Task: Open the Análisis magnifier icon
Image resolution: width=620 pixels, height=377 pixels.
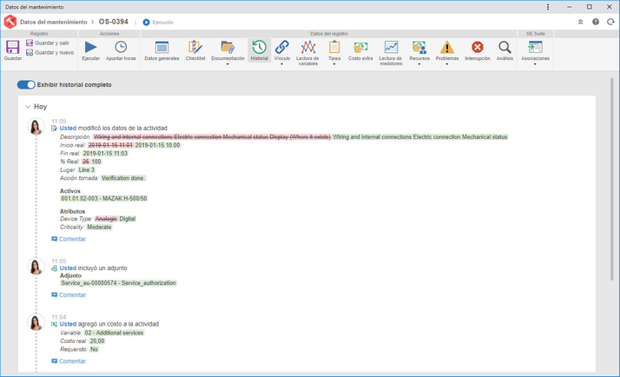Action: click(x=505, y=47)
